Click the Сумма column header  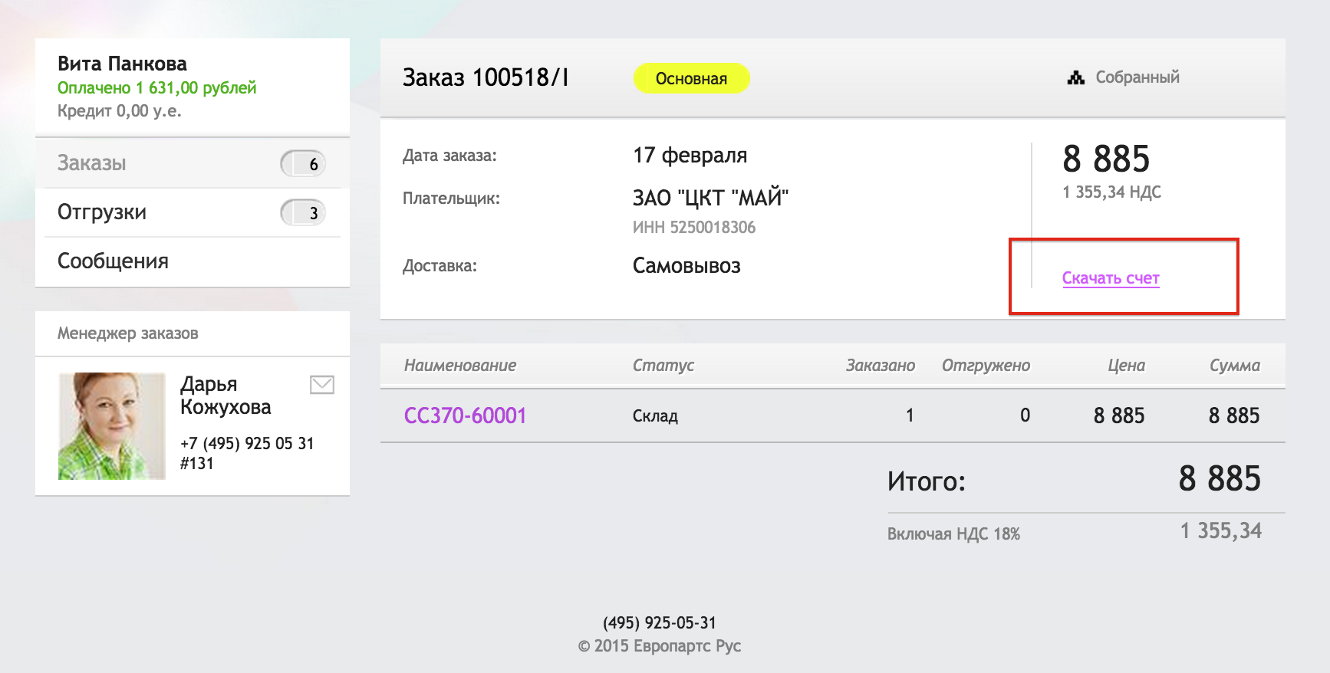(1234, 366)
